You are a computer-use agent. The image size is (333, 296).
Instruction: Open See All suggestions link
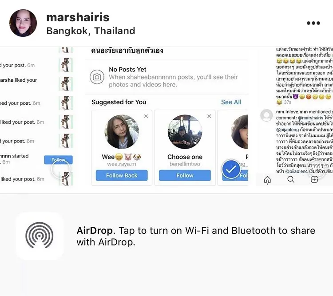pyautogui.click(x=231, y=102)
